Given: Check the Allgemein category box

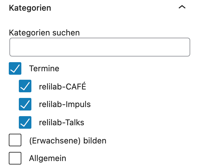Looking at the screenshot, I should [x=15, y=158].
